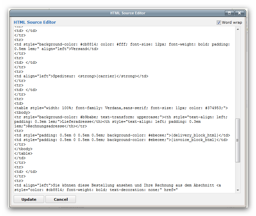Maximize the HTML Source Editor dialog

coord(229,13)
